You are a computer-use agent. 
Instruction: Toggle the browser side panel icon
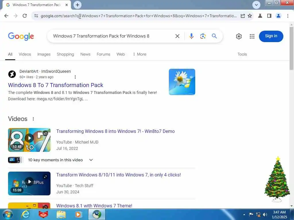point(269,16)
